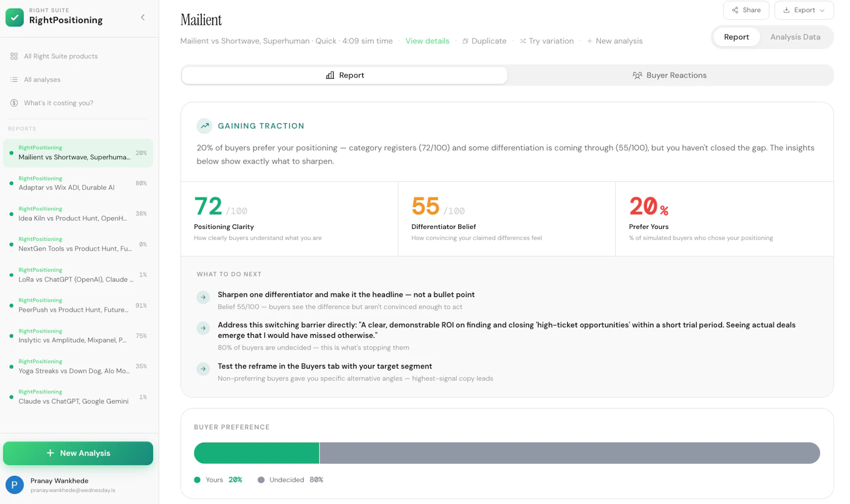Select the Report tab with the chart icon
This screenshot has width=850, height=504.
[x=345, y=75]
